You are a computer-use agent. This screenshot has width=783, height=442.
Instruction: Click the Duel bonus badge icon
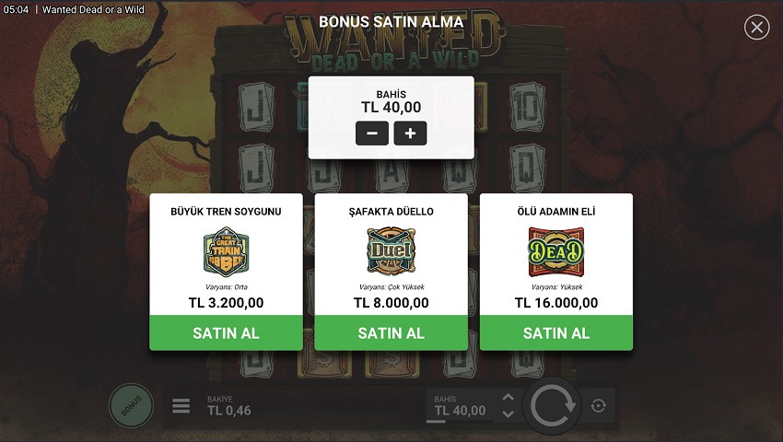pyautogui.click(x=391, y=251)
